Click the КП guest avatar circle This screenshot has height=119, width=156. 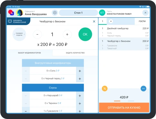[102, 13]
